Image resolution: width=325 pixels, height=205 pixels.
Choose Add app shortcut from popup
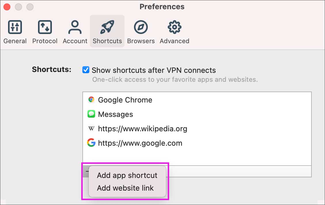pyautogui.click(x=127, y=175)
